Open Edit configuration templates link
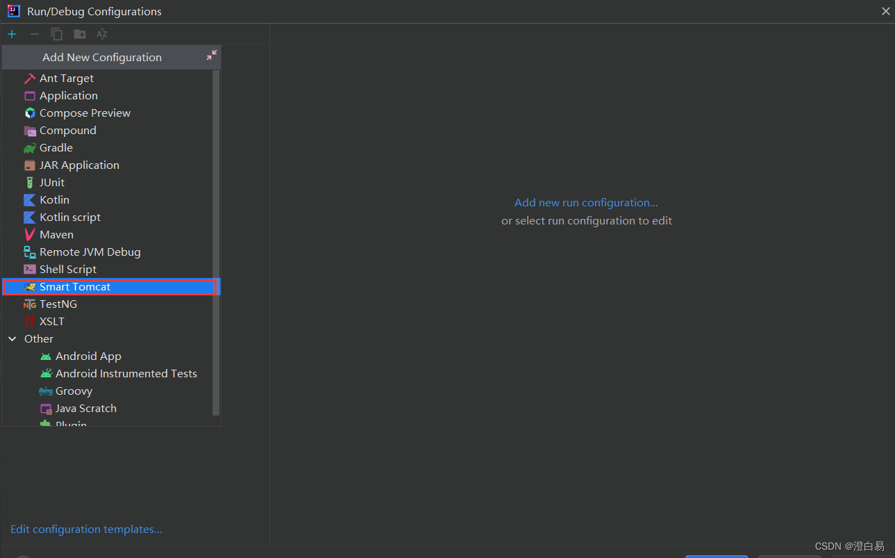This screenshot has width=895, height=558. point(86,530)
